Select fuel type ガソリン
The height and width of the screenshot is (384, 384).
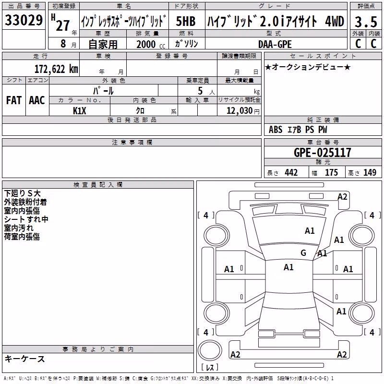186,44
